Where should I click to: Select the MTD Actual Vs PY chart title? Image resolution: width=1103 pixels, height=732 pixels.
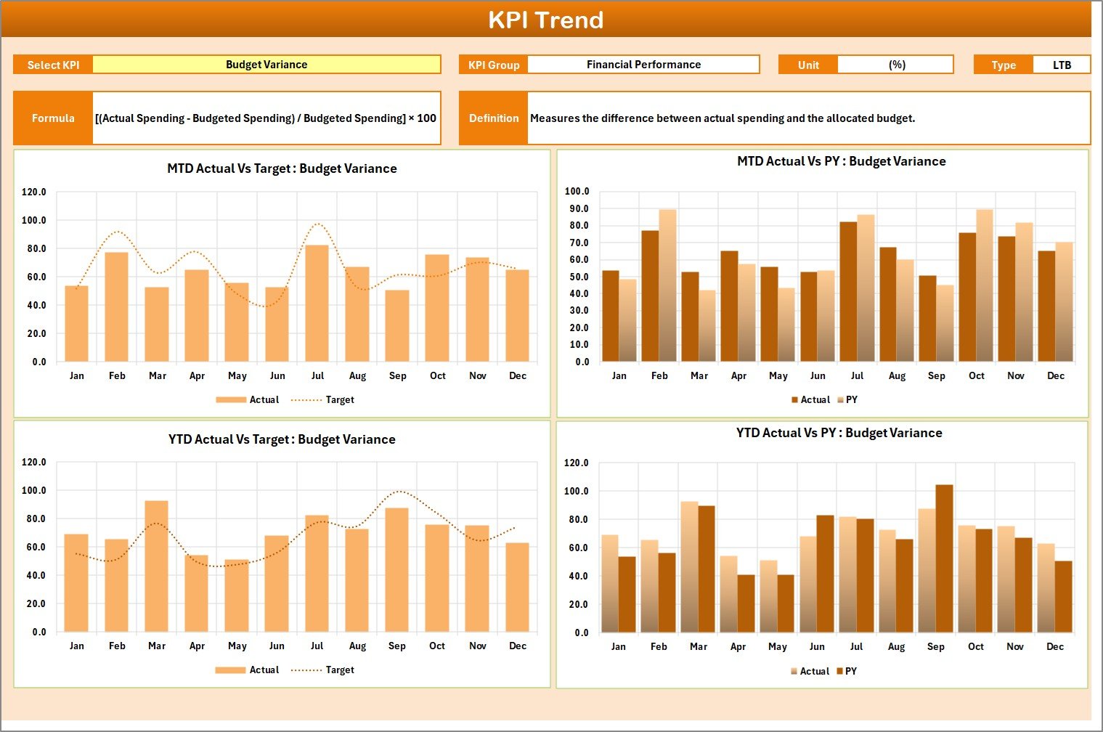(841, 161)
